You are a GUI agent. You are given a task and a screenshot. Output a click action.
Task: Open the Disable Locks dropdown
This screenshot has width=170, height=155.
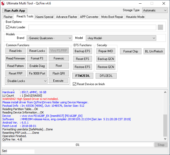click(27, 81)
